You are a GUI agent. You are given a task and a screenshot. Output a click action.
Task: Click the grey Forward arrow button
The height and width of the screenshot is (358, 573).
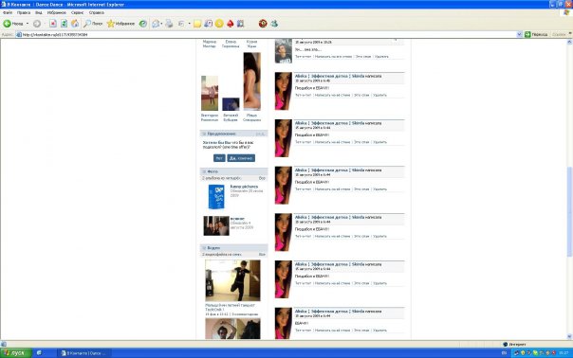37,24
